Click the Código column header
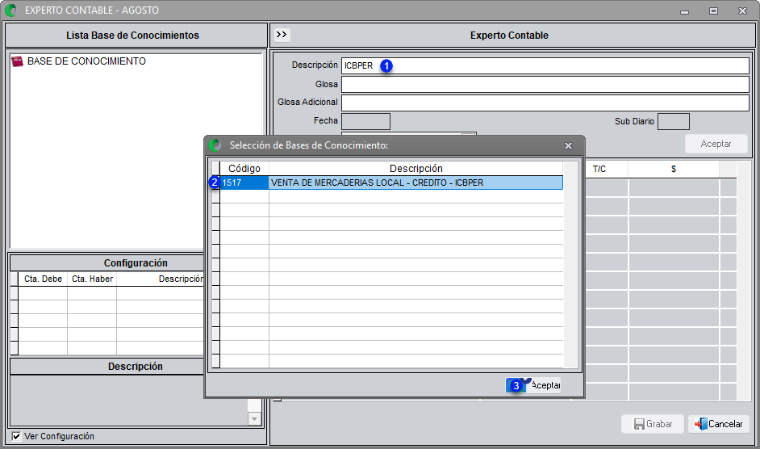 [244, 169]
